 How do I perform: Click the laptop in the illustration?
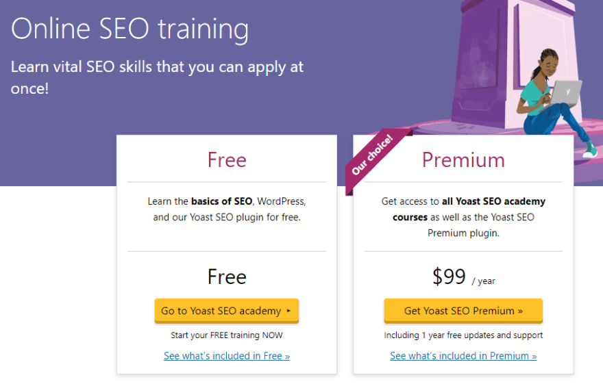coord(566,92)
